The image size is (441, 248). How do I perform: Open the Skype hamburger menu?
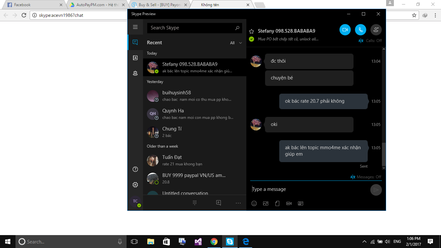pyautogui.click(x=135, y=27)
